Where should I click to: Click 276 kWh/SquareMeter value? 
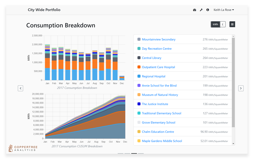(215, 39)
